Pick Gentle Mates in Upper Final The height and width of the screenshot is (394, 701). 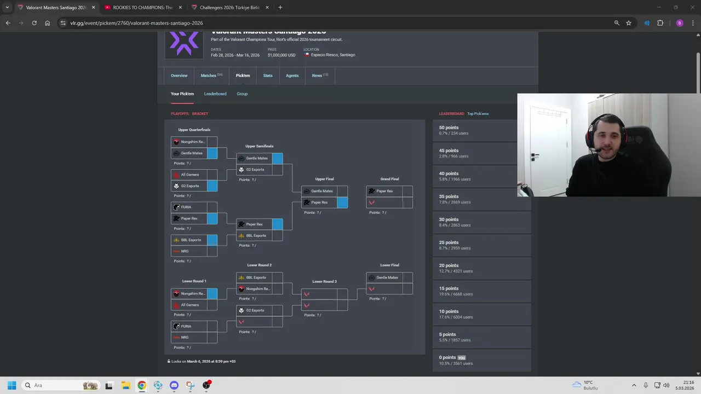click(324, 191)
